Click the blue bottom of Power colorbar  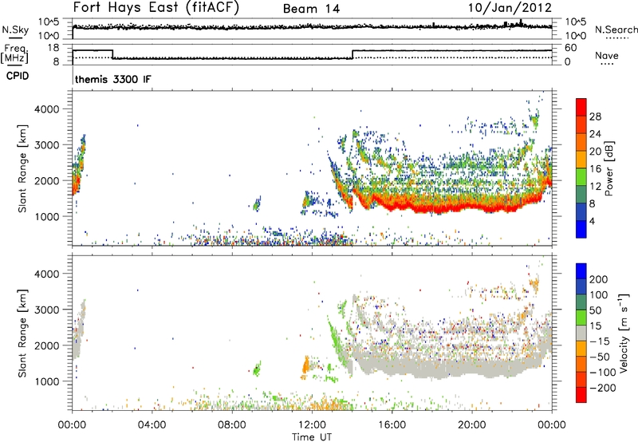click(x=581, y=229)
